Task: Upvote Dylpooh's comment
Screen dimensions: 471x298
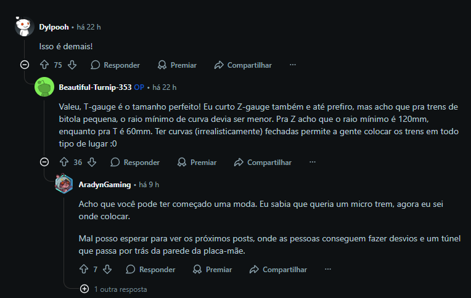Action: tap(44, 65)
